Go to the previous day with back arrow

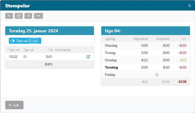(9, 16)
